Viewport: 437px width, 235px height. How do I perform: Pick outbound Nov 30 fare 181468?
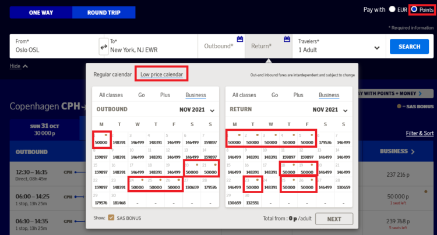119,200
